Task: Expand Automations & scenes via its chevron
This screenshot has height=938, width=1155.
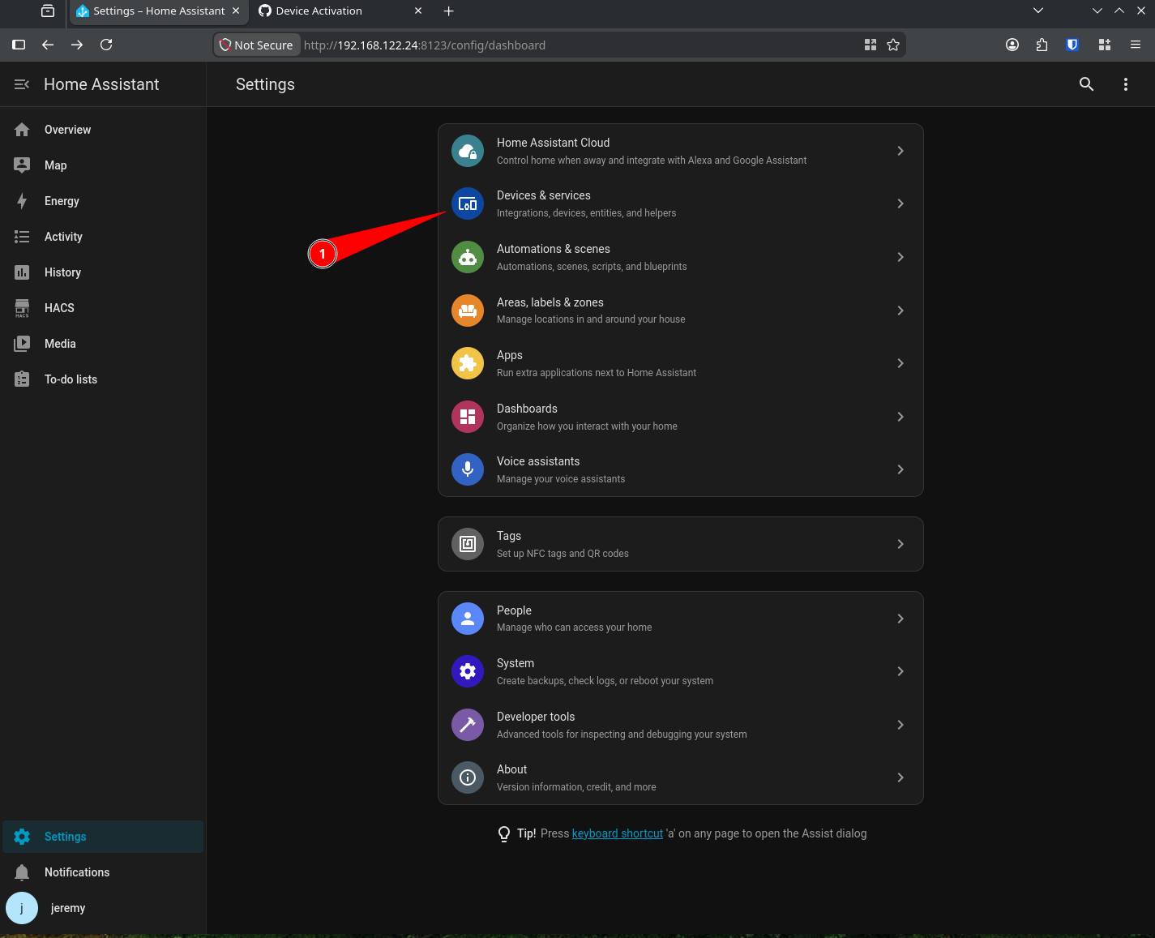Action: [x=900, y=257]
